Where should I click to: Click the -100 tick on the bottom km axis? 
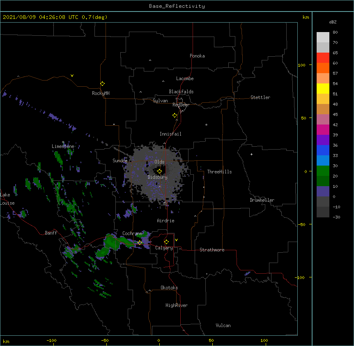(51, 340)
